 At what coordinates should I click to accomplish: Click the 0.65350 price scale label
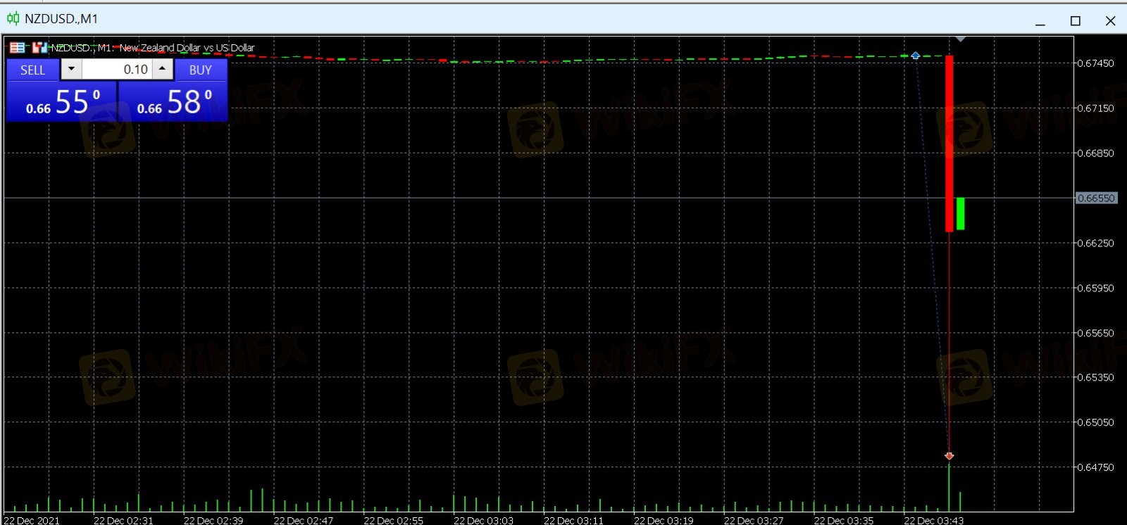click(x=1096, y=378)
